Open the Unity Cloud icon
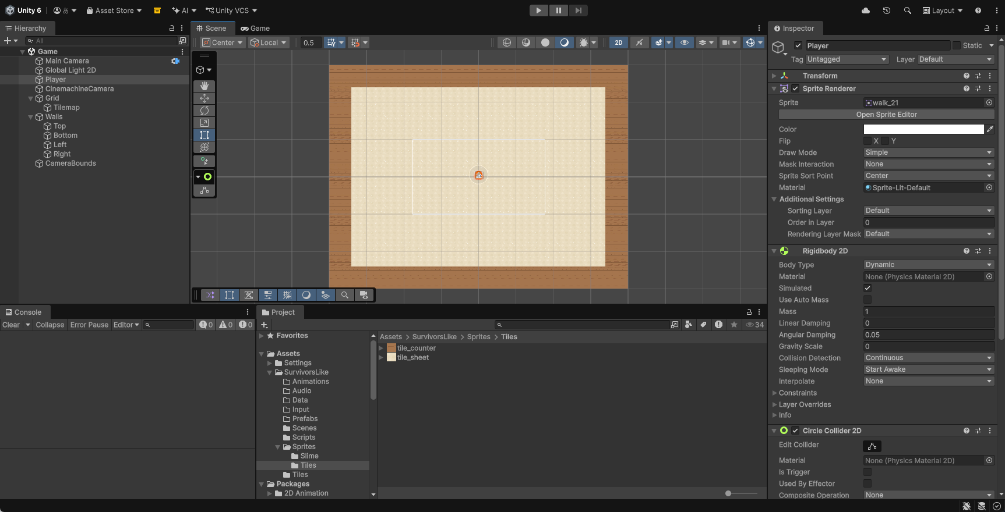This screenshot has height=512, width=1005. pyautogui.click(x=866, y=10)
